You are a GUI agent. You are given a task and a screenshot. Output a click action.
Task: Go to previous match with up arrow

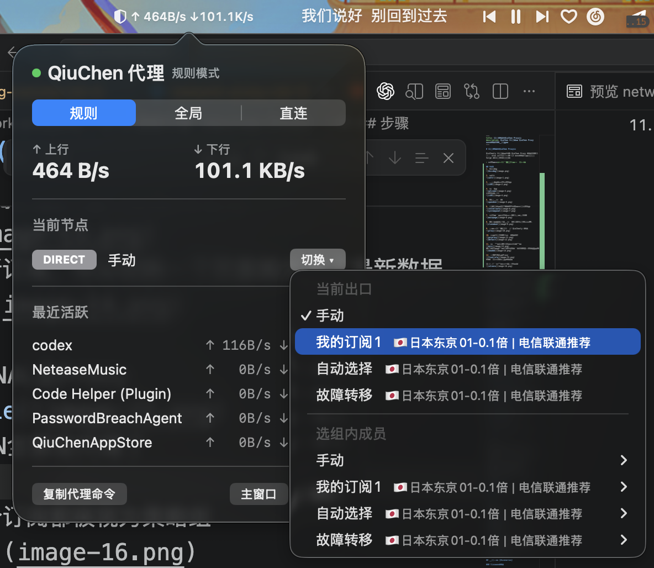tap(369, 158)
